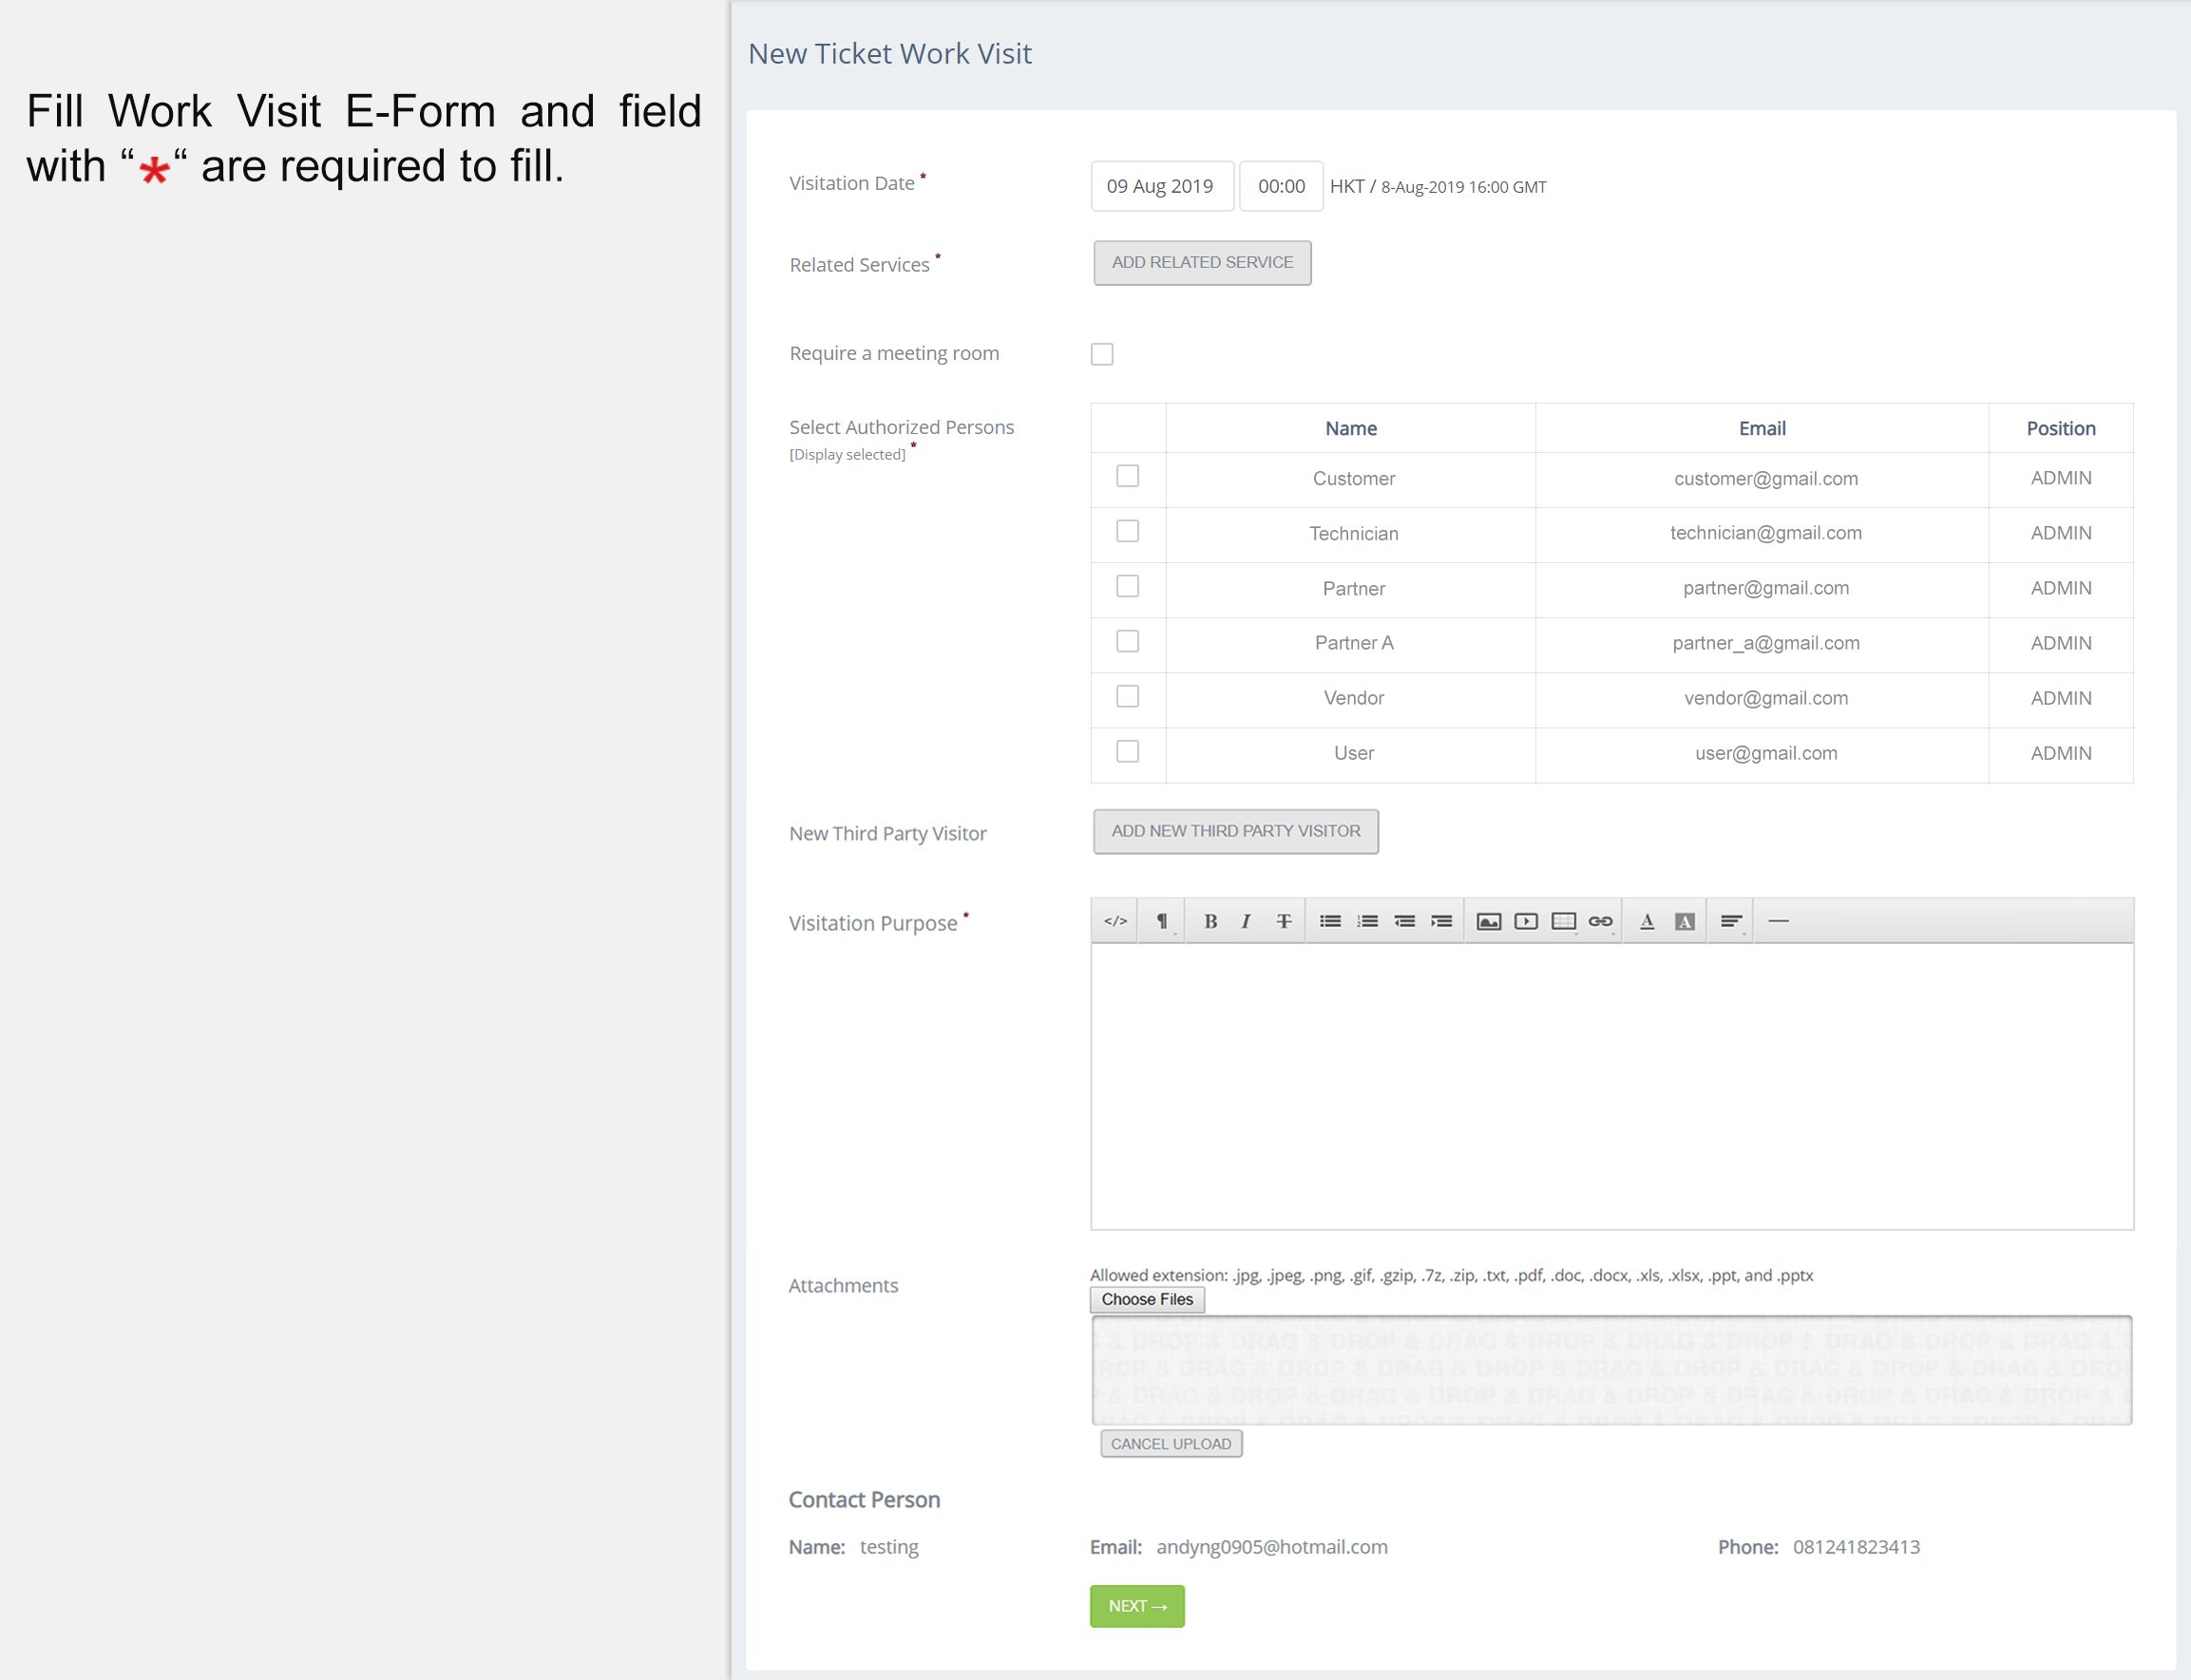Click the Display selected link
Screen dimensions: 2191x1680
click(847, 455)
